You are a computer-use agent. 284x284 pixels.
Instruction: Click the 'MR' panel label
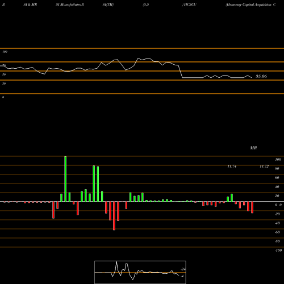point(253,148)
